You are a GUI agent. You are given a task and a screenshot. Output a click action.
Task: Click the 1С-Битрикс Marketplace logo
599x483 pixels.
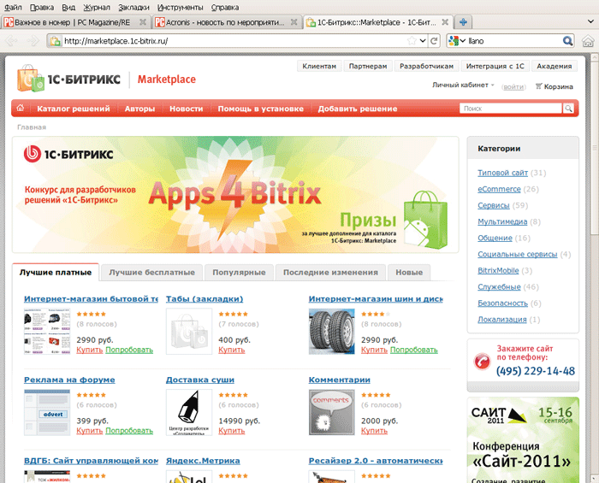107,80
